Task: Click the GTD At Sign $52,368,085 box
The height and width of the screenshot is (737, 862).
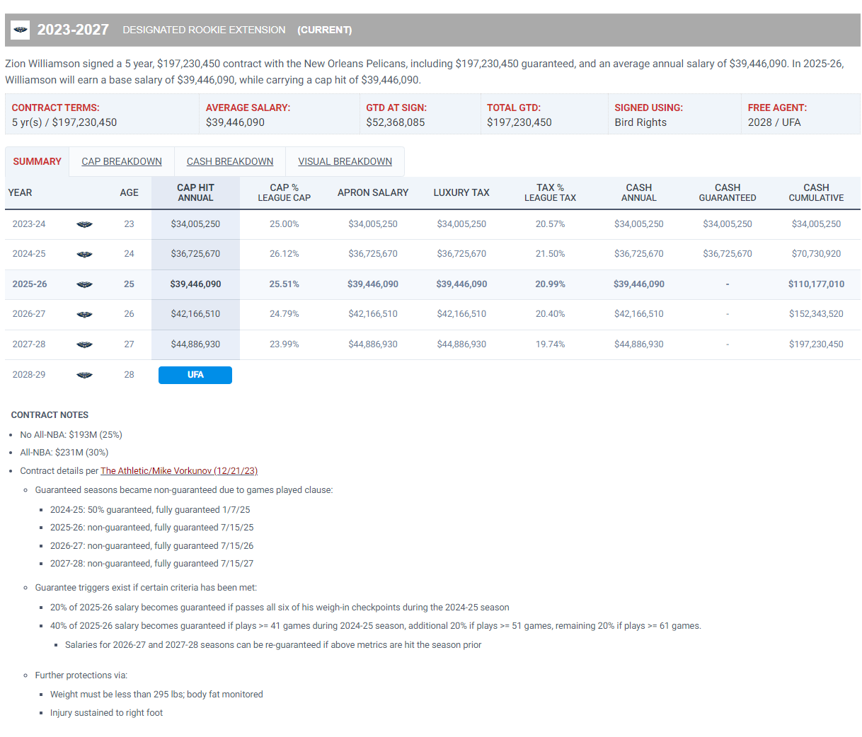Action: [x=420, y=115]
